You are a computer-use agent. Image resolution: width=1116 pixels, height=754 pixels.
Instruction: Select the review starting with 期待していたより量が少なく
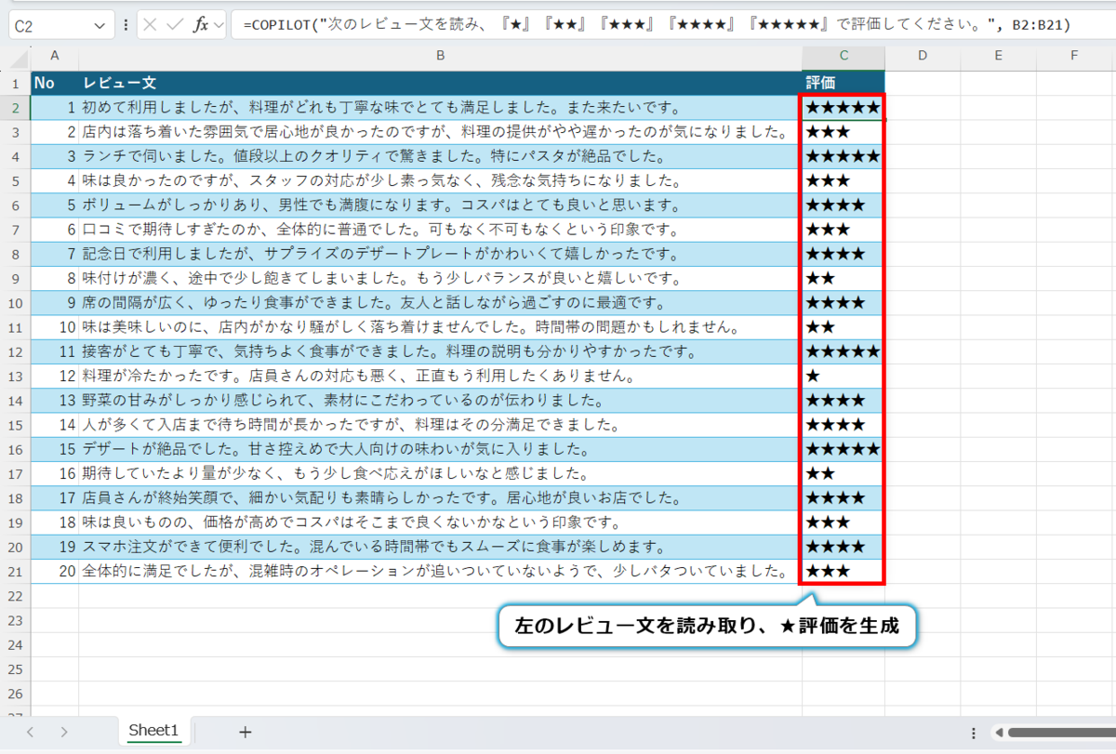pyautogui.click(x=441, y=474)
